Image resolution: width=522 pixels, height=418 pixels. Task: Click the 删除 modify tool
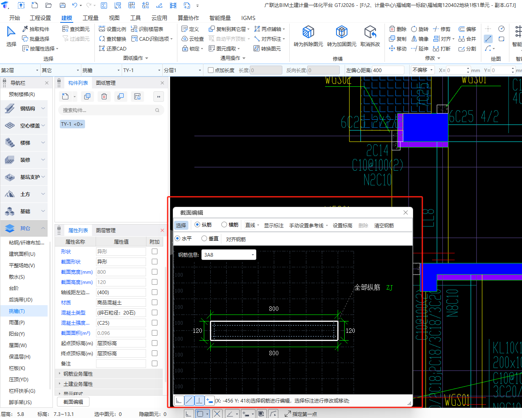pyautogui.click(x=398, y=29)
